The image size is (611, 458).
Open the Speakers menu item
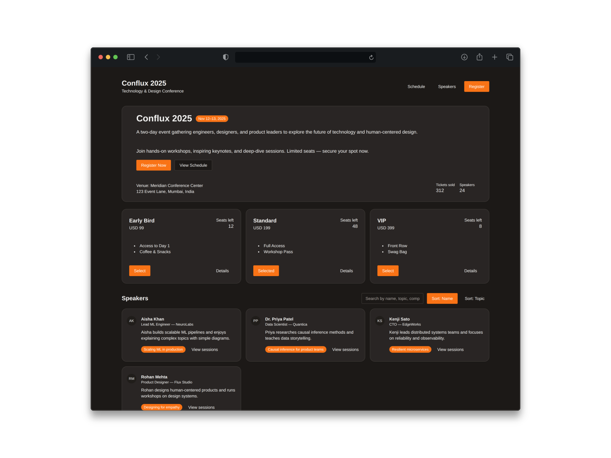pyautogui.click(x=447, y=87)
